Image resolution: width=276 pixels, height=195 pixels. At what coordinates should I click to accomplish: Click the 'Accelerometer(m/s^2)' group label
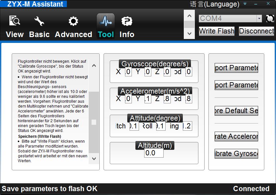click(155, 91)
